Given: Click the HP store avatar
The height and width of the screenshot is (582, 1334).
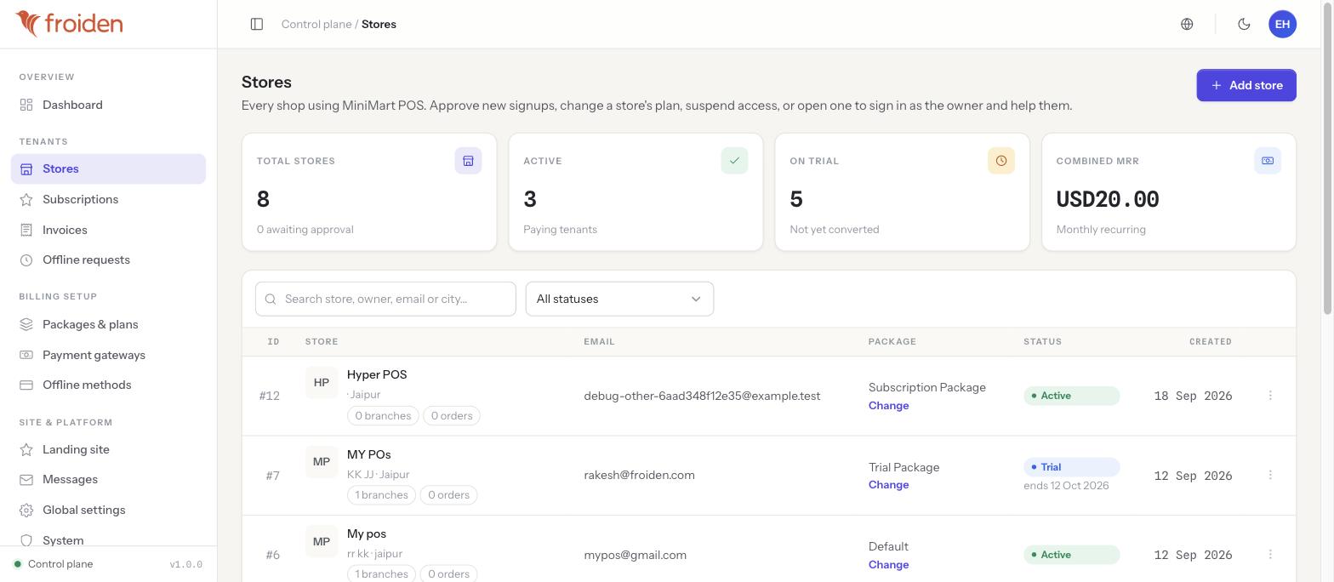Looking at the screenshot, I should pyautogui.click(x=322, y=383).
